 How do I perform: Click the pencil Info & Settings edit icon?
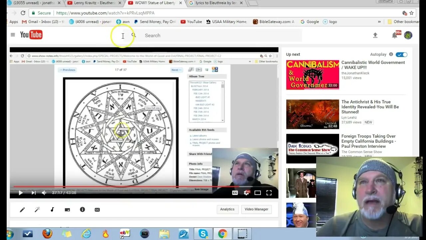pos(22,210)
